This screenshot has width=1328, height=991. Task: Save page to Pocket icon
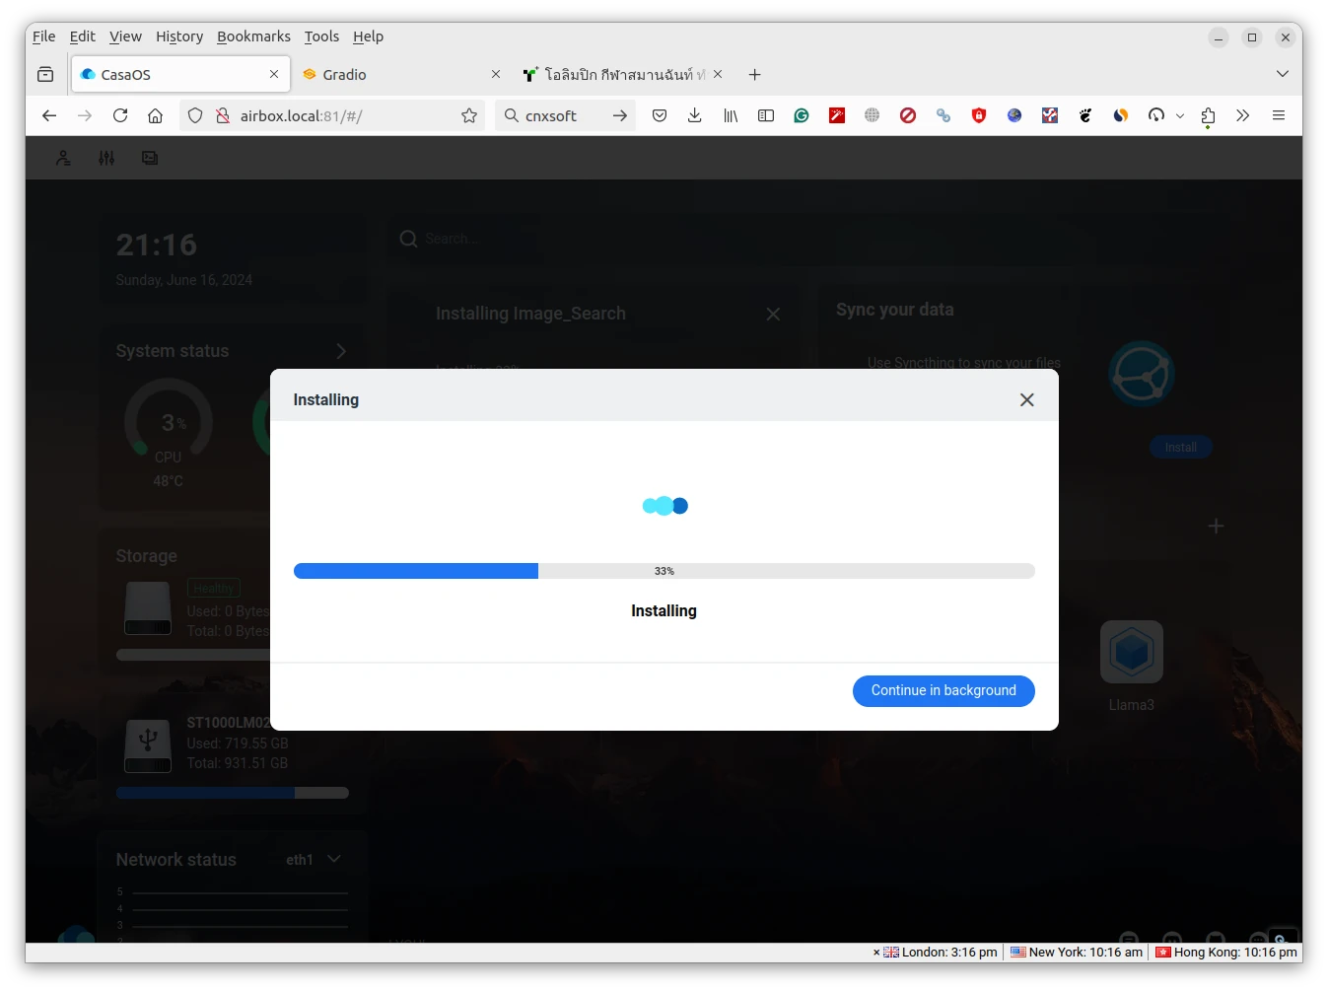click(660, 115)
